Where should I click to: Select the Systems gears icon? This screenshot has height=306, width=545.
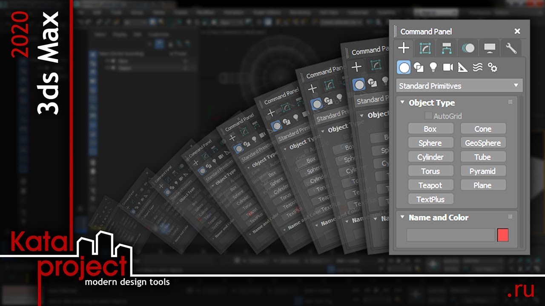[x=492, y=67]
